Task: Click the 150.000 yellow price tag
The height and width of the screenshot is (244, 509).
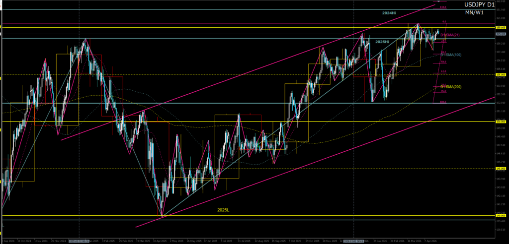Action: click(501, 122)
